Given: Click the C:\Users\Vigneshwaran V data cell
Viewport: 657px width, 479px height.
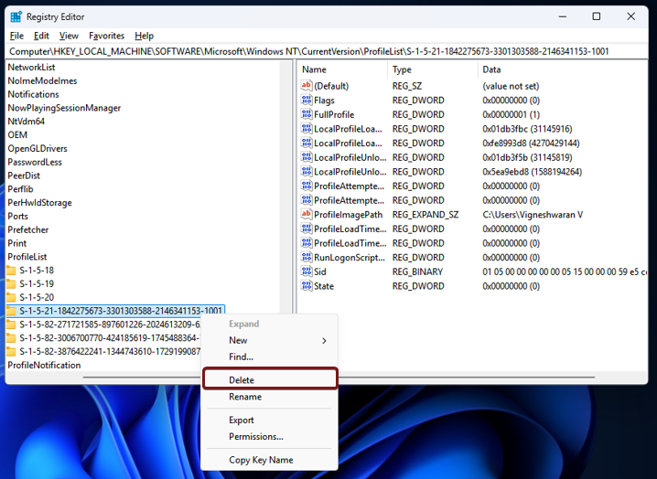Looking at the screenshot, I should (x=533, y=215).
